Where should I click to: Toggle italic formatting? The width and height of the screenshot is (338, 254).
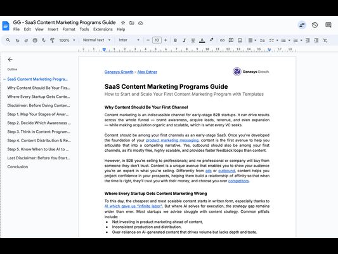pyautogui.click(x=184, y=41)
